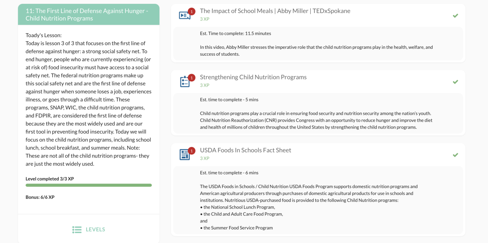Screen dimensions: 488x243
Task: Click the checklist icon for Strengthening Child Nutrition
Action: tap(184, 82)
